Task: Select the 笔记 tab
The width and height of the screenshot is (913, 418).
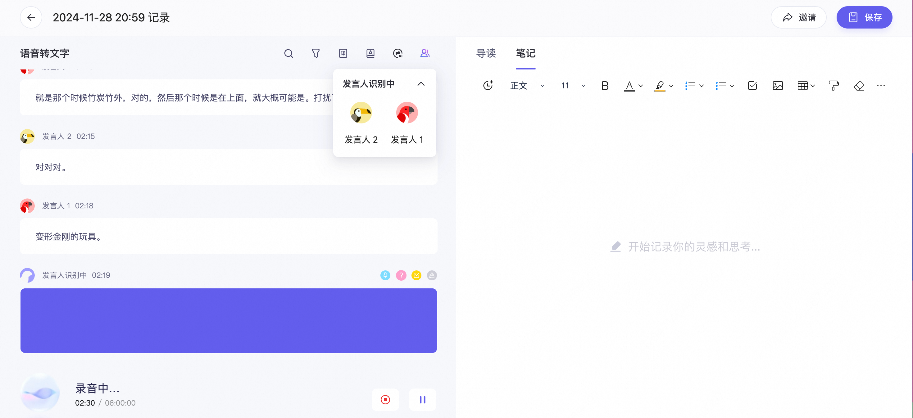Action: [525, 53]
